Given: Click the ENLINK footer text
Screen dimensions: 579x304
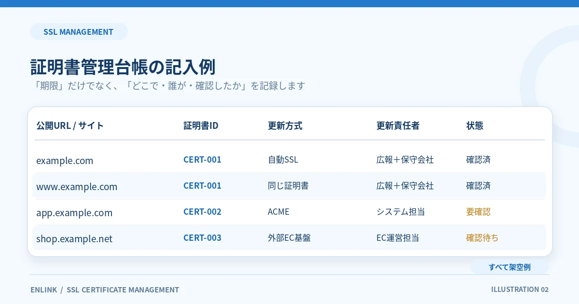Looking at the screenshot, I should tap(43, 290).
